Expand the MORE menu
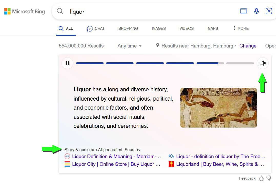This screenshot has height=183, width=276. tap(241, 28)
